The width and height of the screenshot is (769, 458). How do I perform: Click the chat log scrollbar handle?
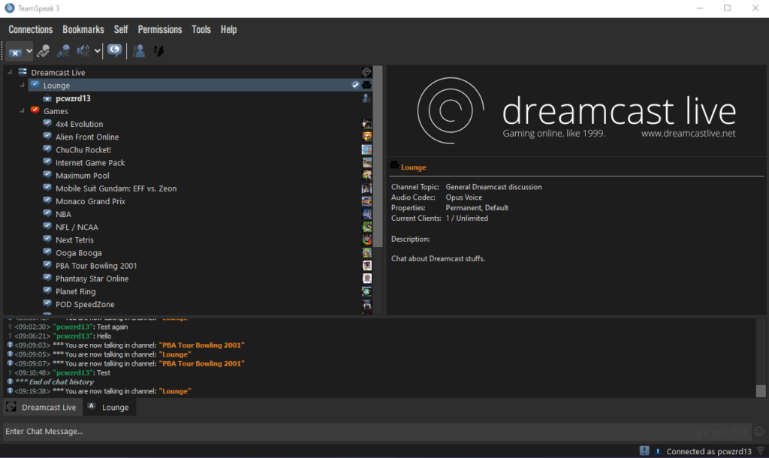761,391
